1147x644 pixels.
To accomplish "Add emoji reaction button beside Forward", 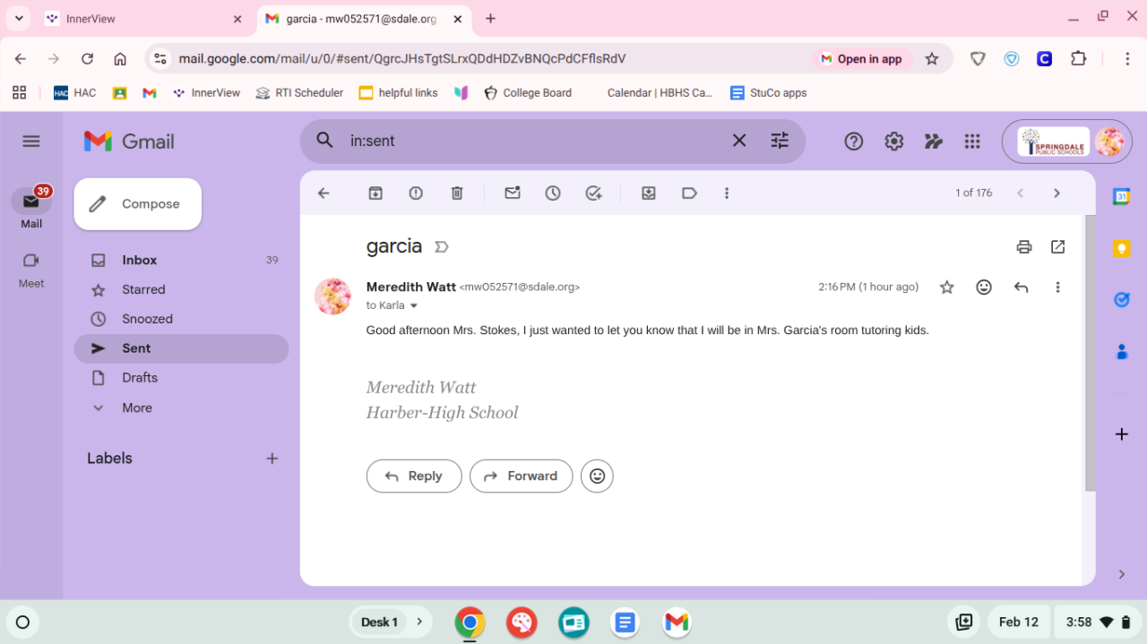I will [x=597, y=477].
